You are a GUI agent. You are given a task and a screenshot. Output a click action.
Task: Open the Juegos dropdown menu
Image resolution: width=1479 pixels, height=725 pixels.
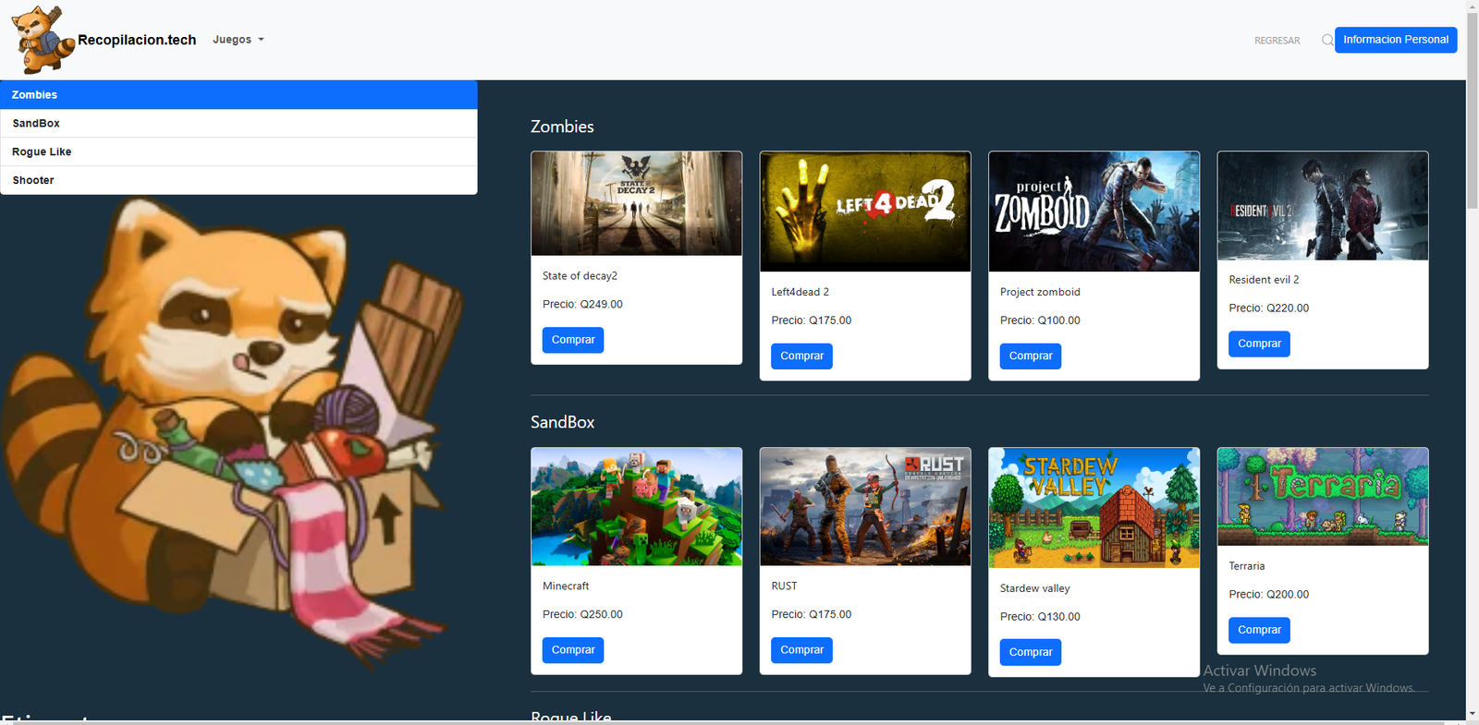238,40
